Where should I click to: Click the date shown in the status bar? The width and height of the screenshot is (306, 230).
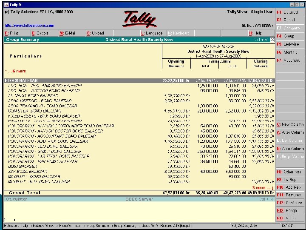[x=244, y=226]
